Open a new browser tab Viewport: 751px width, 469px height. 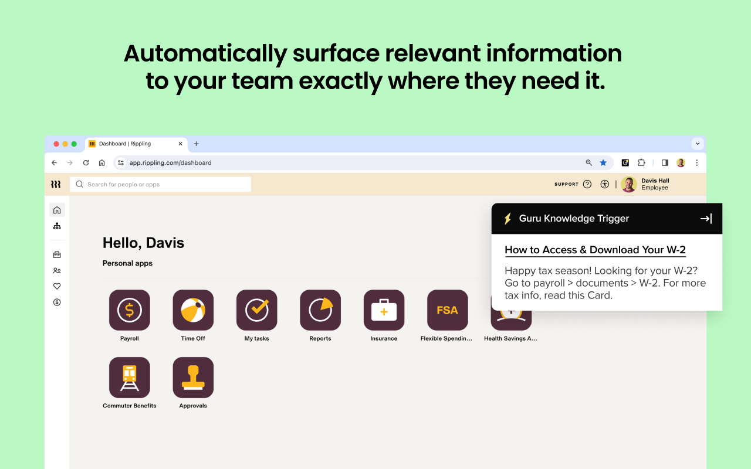pos(196,144)
